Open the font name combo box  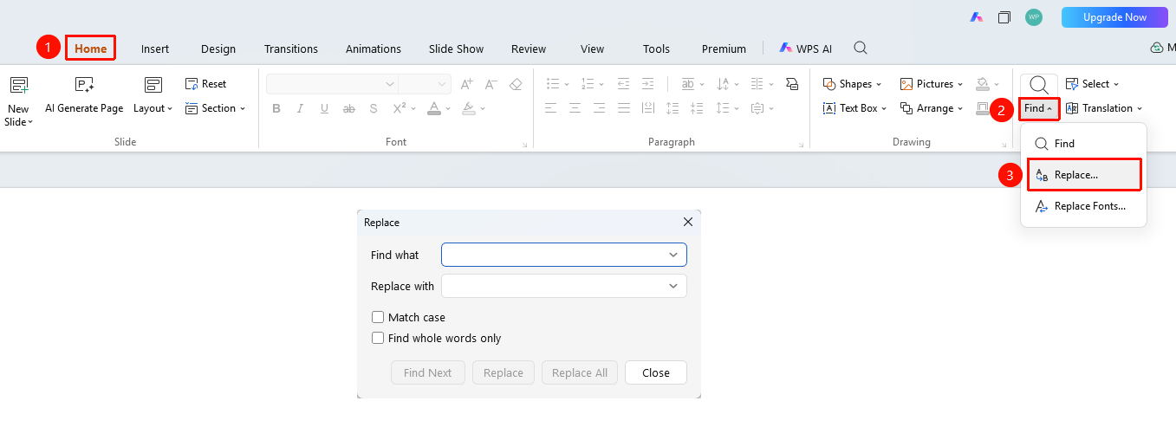[332, 84]
